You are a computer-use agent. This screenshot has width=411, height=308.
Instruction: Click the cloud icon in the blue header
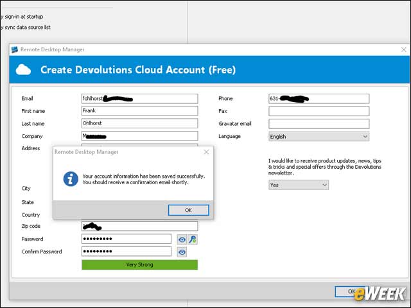pos(23,70)
